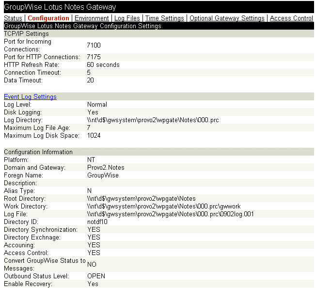Image resolution: width=316 pixels, height=288 pixels.
Task: Click the 'Description:' label
Action: pos(20,183)
